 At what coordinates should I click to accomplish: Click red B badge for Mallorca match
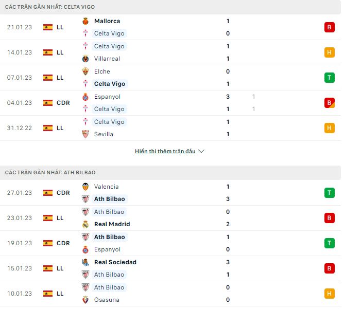(329, 27)
